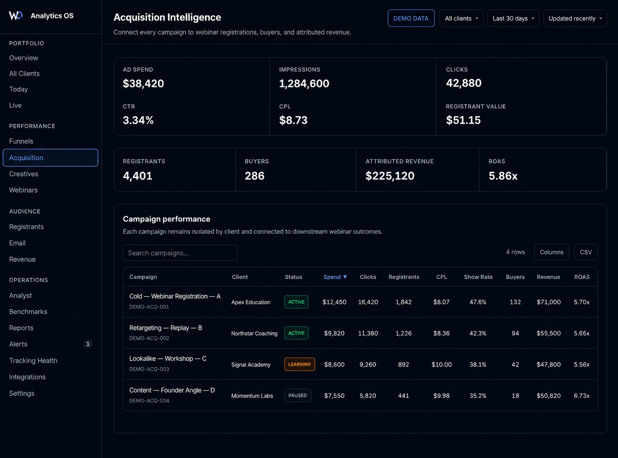
Task: Sort by the ROAS column header
Action: tap(582, 277)
